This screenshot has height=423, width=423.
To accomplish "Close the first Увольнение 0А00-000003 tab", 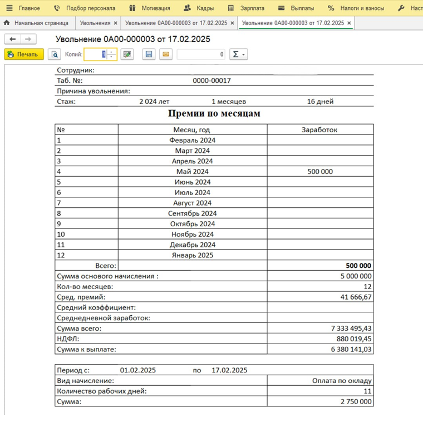I will pyautogui.click(x=232, y=23).
